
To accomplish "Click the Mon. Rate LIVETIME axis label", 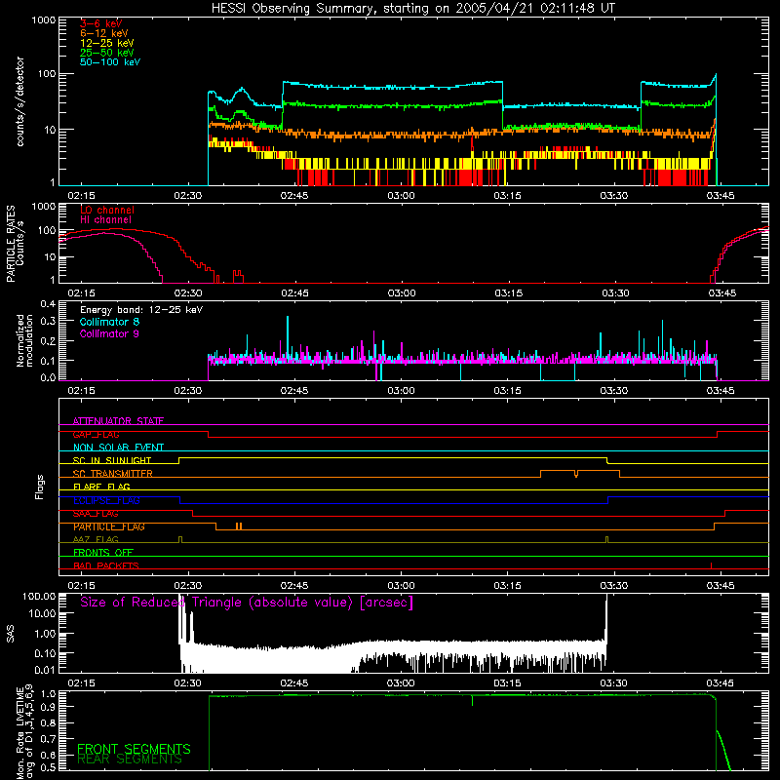I will [24, 732].
